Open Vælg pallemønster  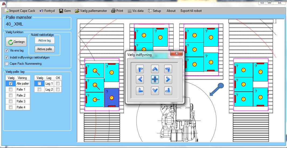click(91, 11)
